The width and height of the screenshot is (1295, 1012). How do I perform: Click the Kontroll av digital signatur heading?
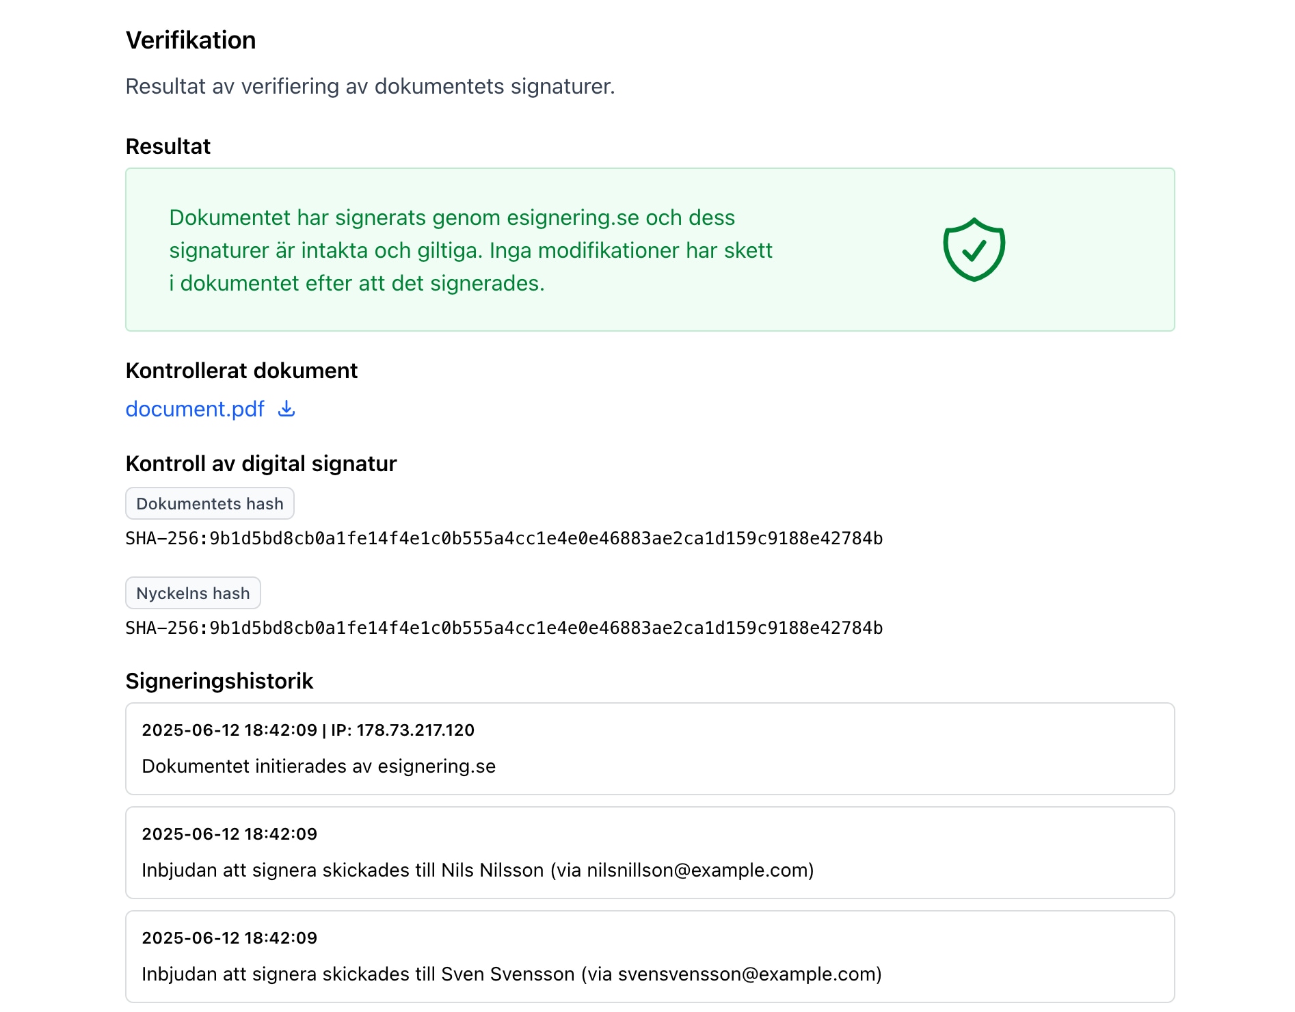pyautogui.click(x=261, y=464)
